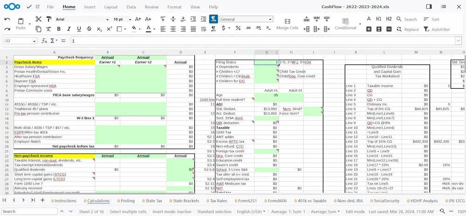466x216 pixels.
Task: Expand the formula bar chevron
Action: tap(458, 40)
